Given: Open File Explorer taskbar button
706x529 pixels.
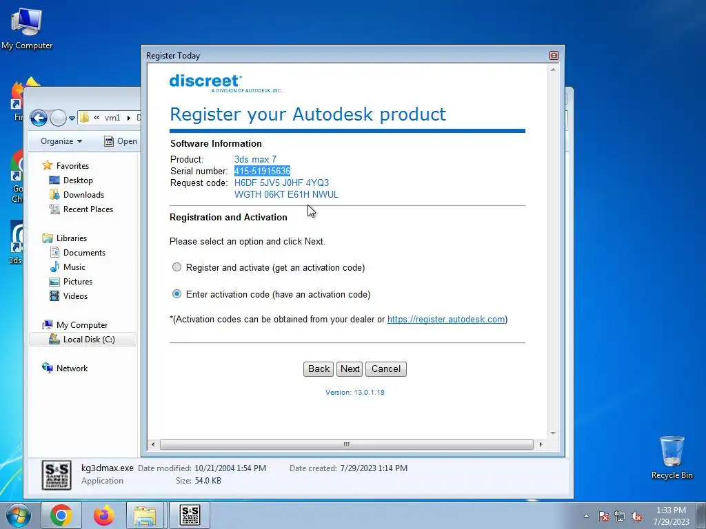Looking at the screenshot, I should pyautogui.click(x=145, y=515).
